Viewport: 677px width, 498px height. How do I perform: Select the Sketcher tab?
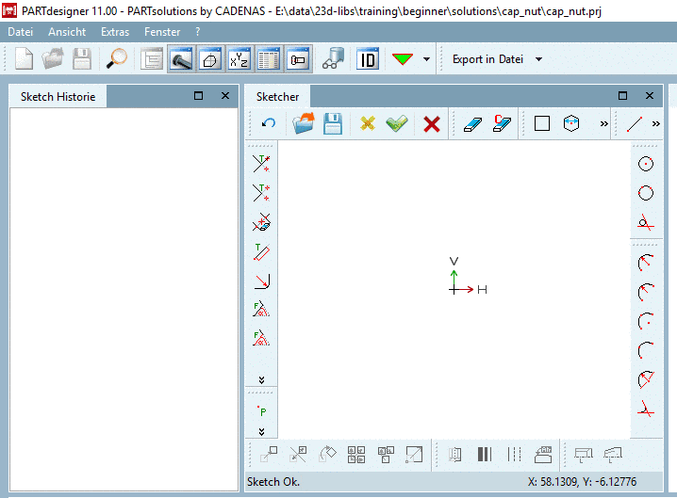coord(277,97)
